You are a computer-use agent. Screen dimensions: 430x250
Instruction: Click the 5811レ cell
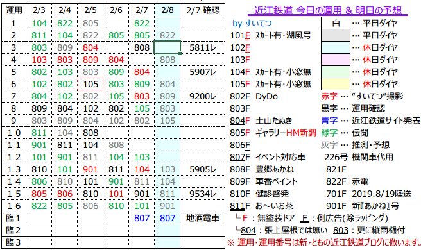point(203,47)
